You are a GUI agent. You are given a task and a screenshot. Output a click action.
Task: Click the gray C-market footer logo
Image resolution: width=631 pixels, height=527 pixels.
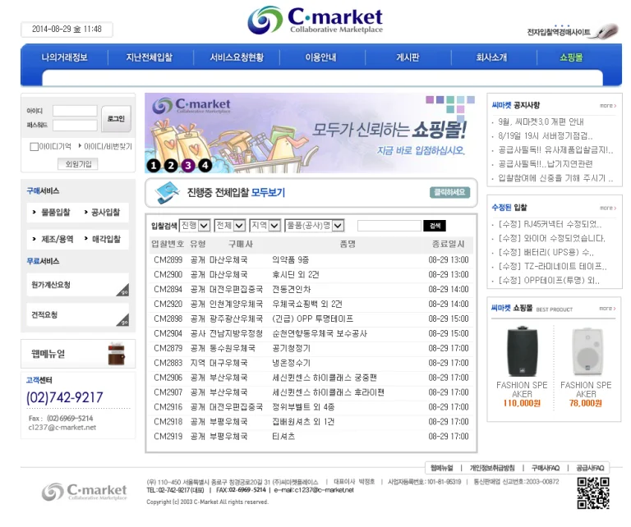tap(84, 492)
